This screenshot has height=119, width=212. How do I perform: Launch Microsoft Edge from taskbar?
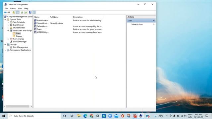[85, 116]
